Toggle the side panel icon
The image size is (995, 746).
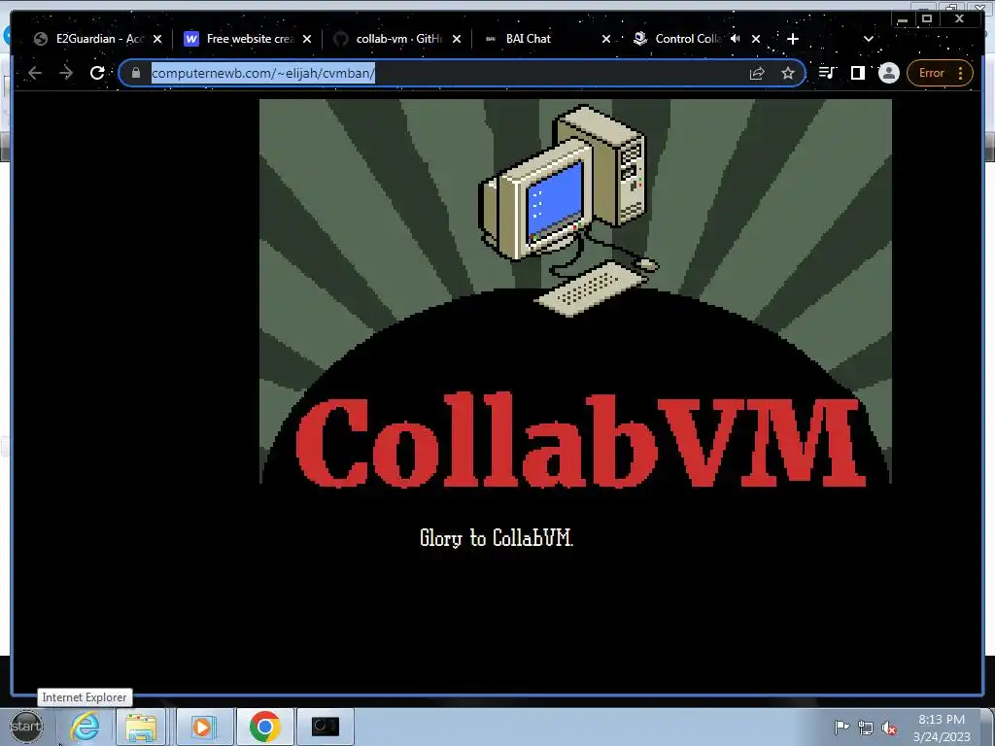click(x=857, y=73)
